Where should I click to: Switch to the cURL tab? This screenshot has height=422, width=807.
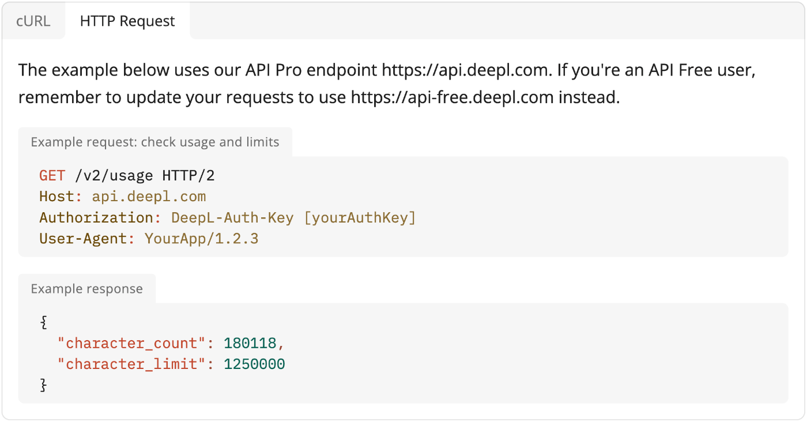click(33, 21)
